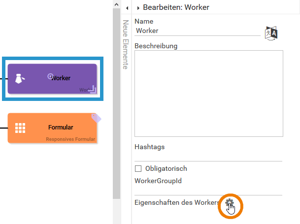Click the corner arrow on Worker node
Screen dimensions: 300x224
tap(93, 90)
